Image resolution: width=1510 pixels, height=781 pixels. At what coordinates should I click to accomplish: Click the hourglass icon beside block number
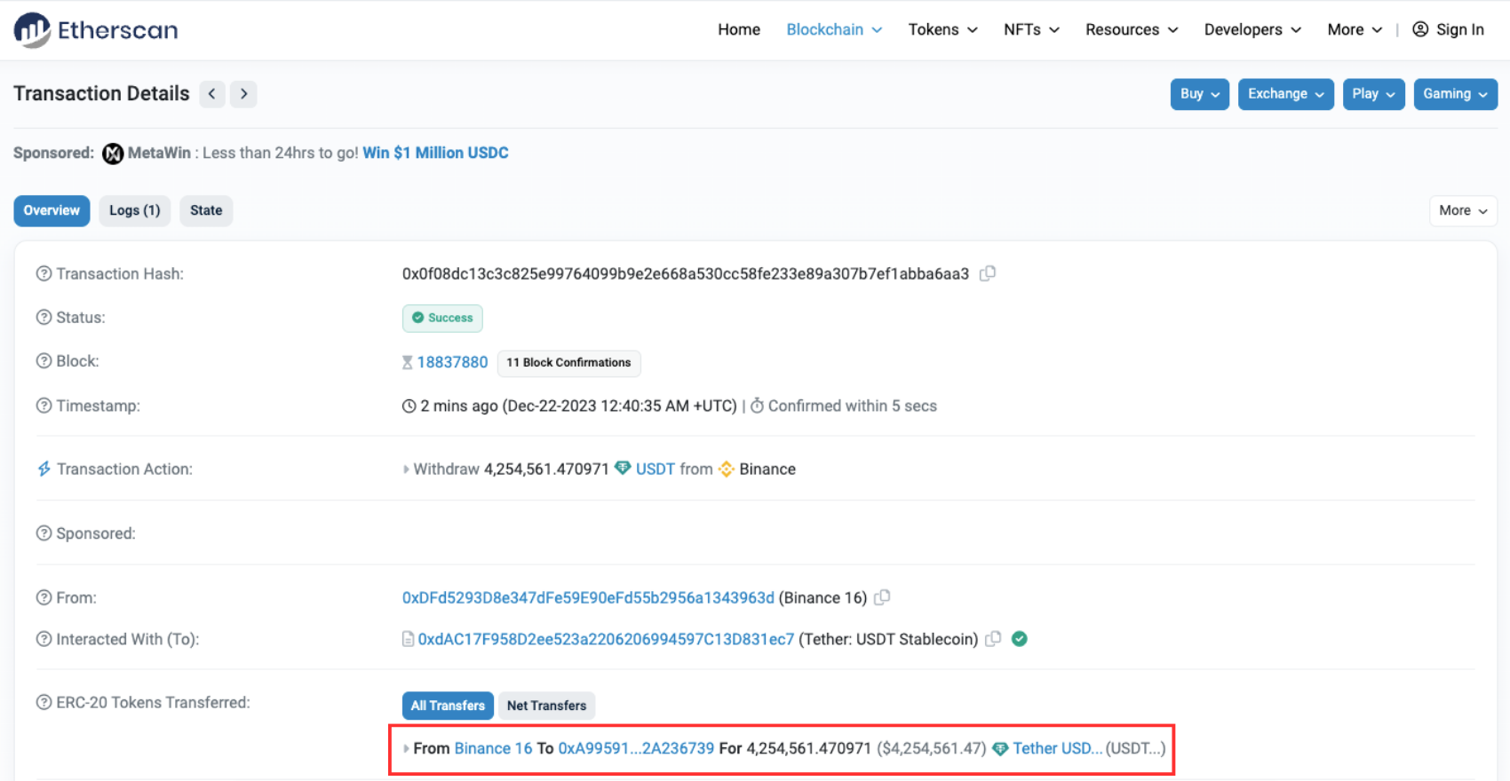coord(407,362)
